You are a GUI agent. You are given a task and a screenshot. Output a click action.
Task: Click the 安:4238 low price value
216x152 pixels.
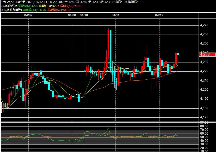[x=94, y=2]
